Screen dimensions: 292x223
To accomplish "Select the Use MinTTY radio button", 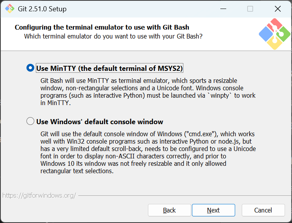I will pyautogui.click(x=30, y=68).
